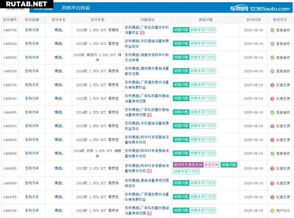The height and width of the screenshot is (218, 294).
Task: Click model '2025款 第四代 1.5TD DCT' in row 1485383
Action: tap(98, 57)
